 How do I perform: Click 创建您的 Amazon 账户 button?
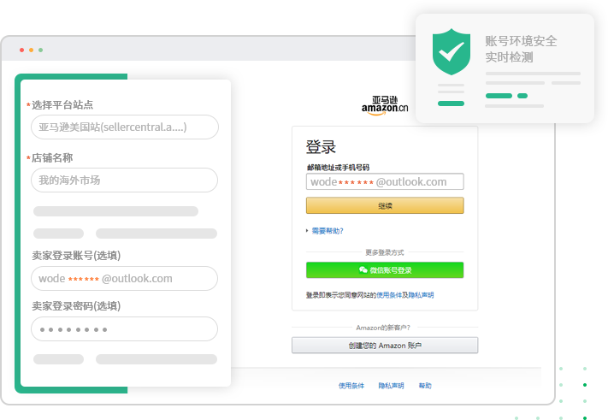tap(385, 345)
